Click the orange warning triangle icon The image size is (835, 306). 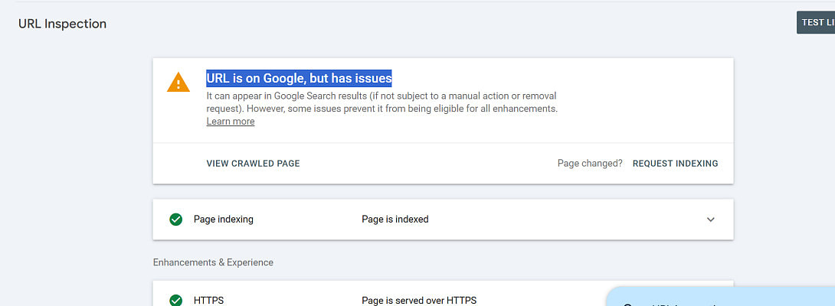pyautogui.click(x=178, y=82)
